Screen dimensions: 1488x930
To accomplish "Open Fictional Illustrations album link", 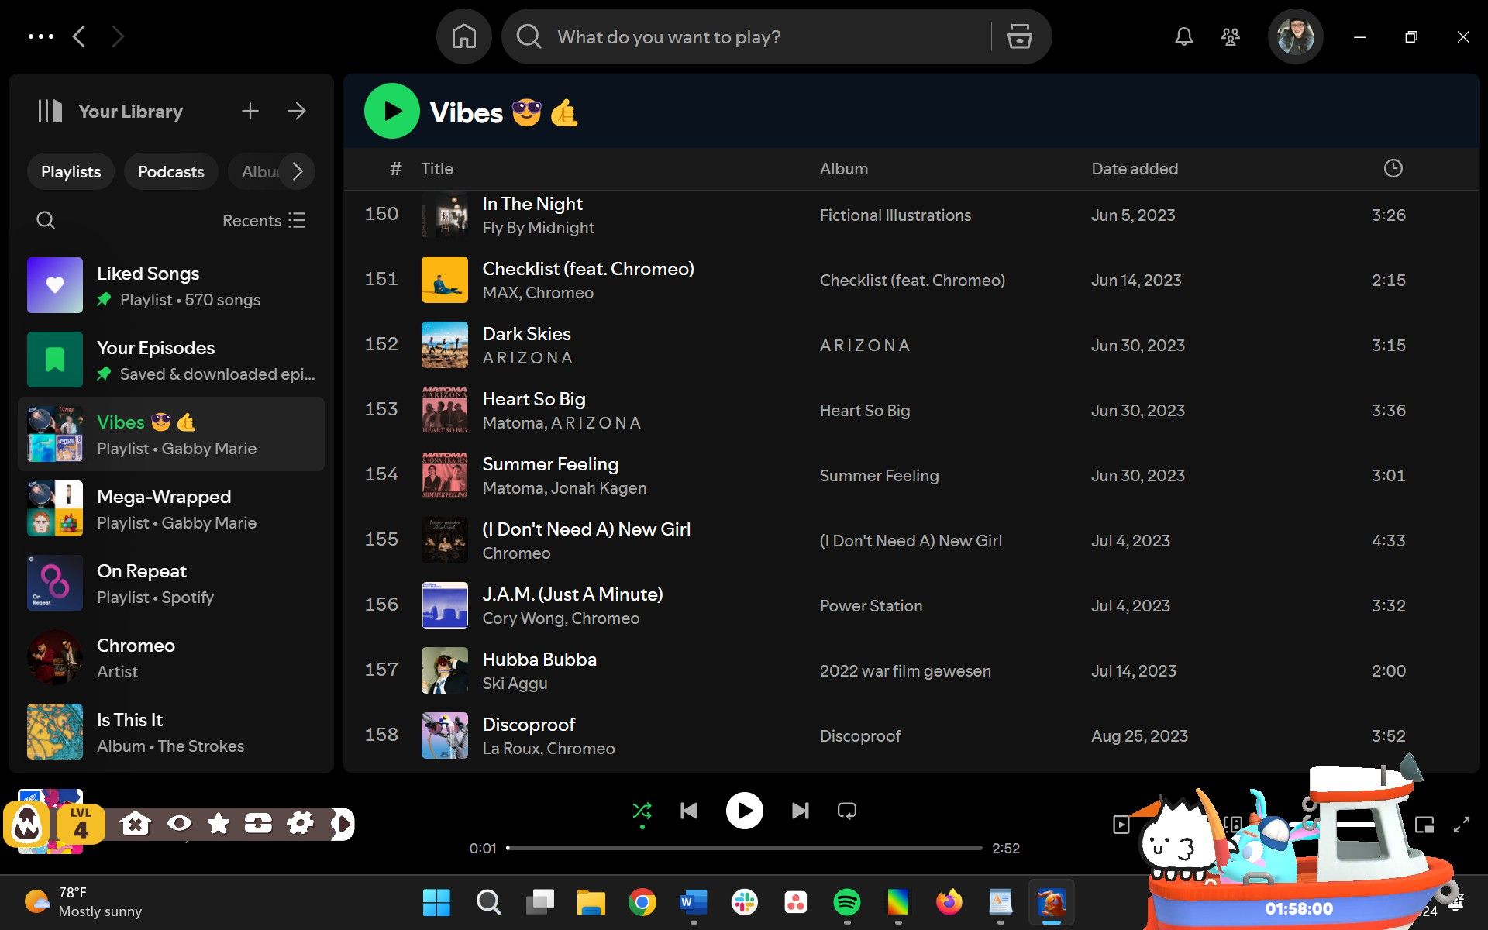I will click(895, 215).
